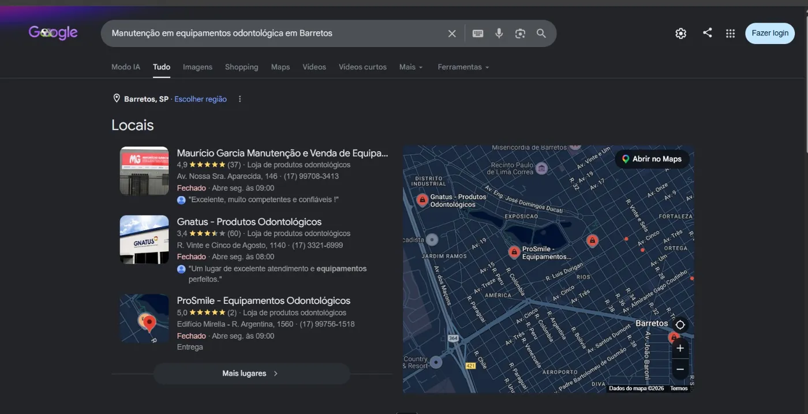Click Abrir no Maps button

tap(652, 159)
